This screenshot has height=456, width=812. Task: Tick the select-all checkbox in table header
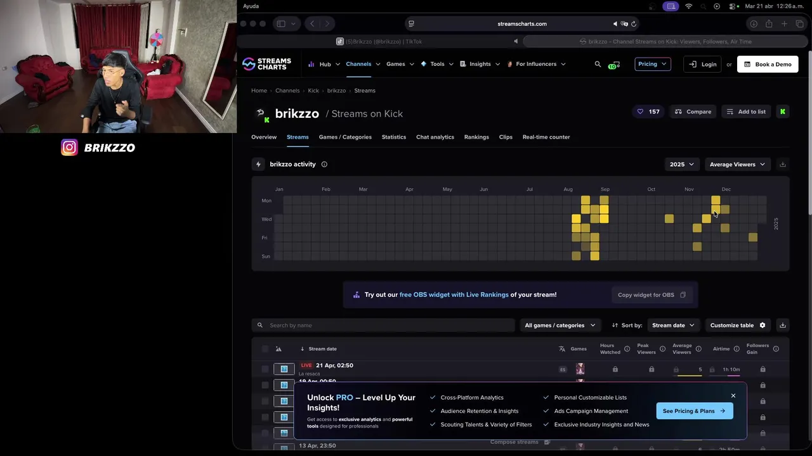(x=265, y=349)
